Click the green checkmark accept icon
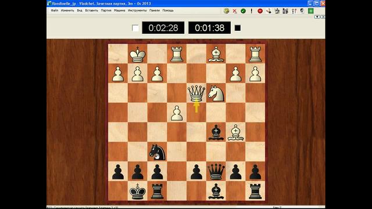This screenshot has height=209, width=372. coord(243,11)
